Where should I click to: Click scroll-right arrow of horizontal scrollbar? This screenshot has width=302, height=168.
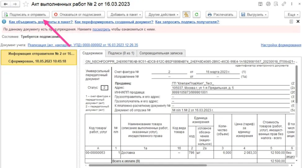(x=291, y=165)
